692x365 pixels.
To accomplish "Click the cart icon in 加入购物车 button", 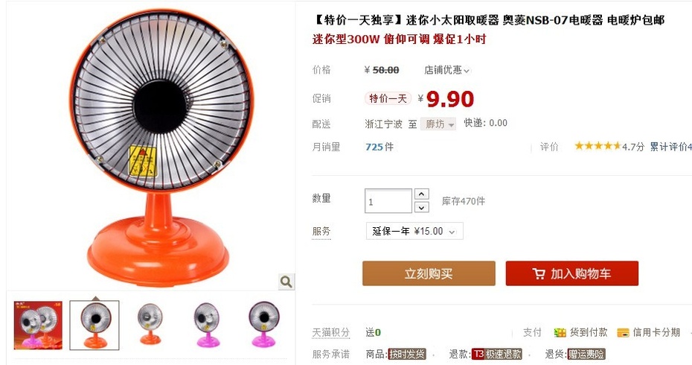I will click(x=539, y=273).
